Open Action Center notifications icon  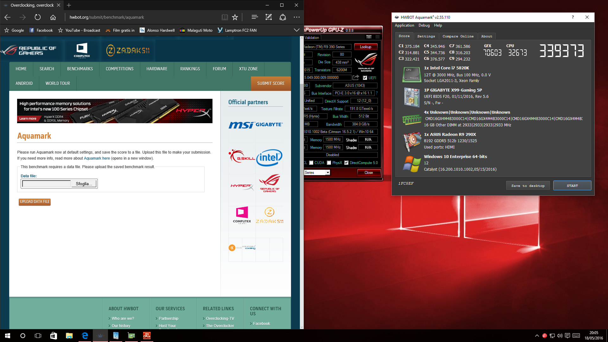point(567,336)
